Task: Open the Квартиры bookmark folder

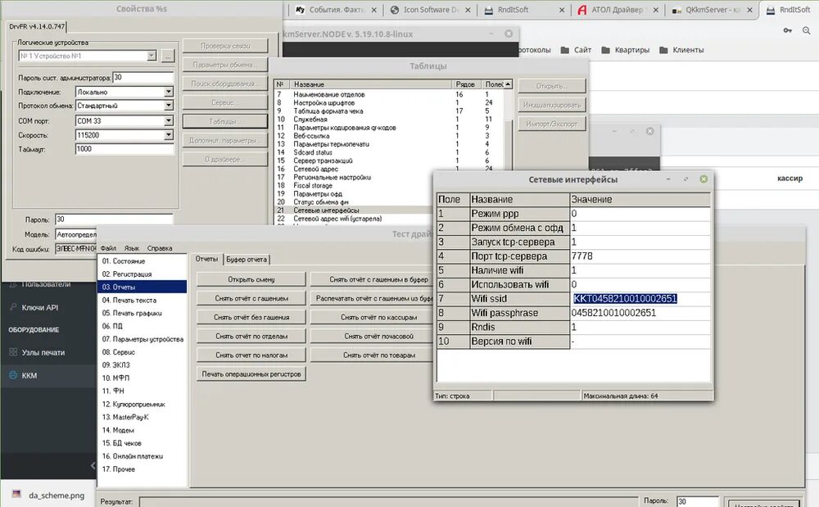Action: pyautogui.click(x=625, y=50)
